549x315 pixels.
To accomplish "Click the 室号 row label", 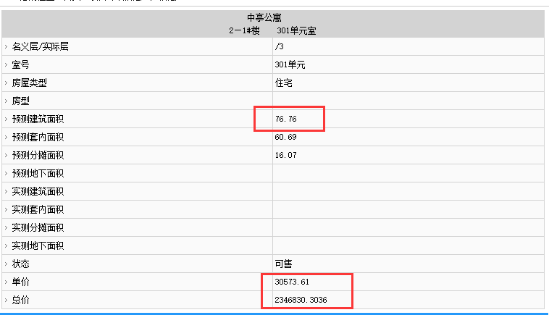I will (21, 64).
